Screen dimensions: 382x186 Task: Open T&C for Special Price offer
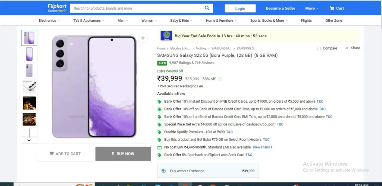tap(280, 124)
